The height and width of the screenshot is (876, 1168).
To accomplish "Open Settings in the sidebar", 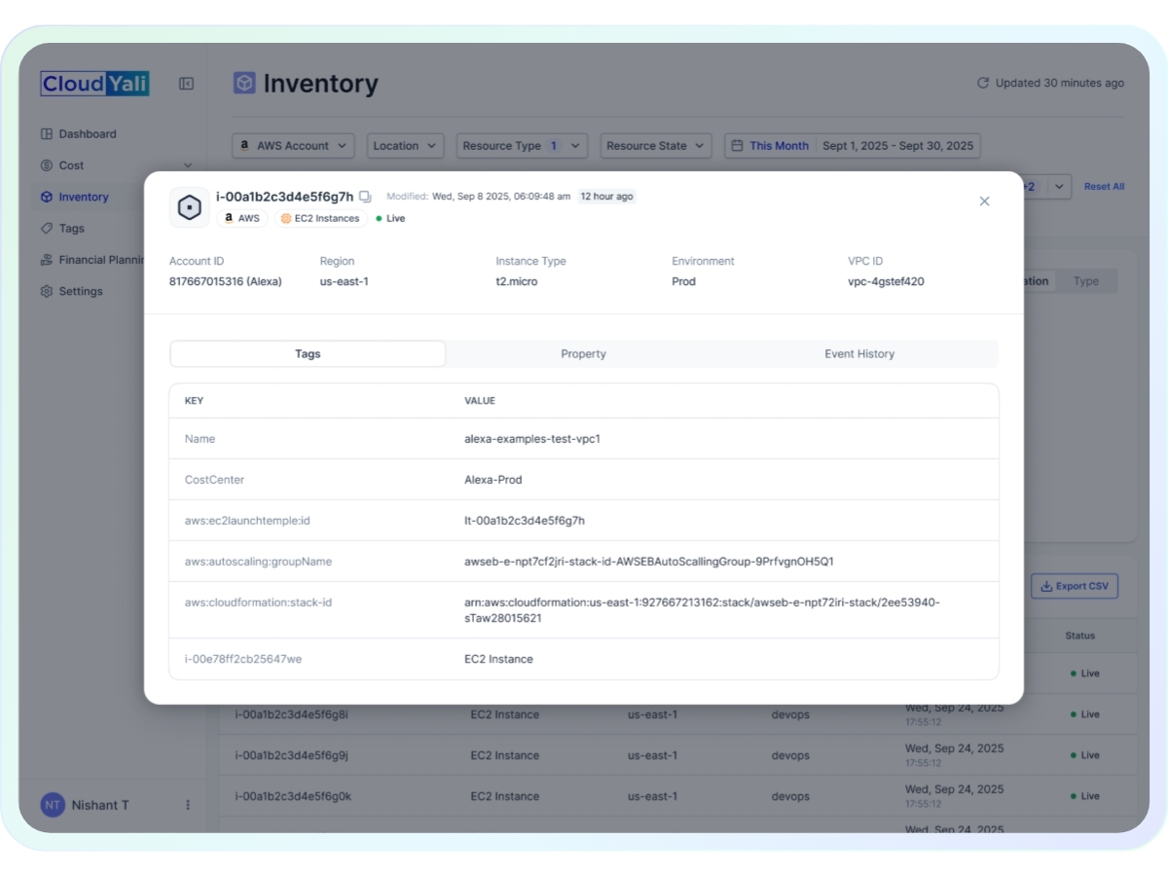I will (80, 291).
